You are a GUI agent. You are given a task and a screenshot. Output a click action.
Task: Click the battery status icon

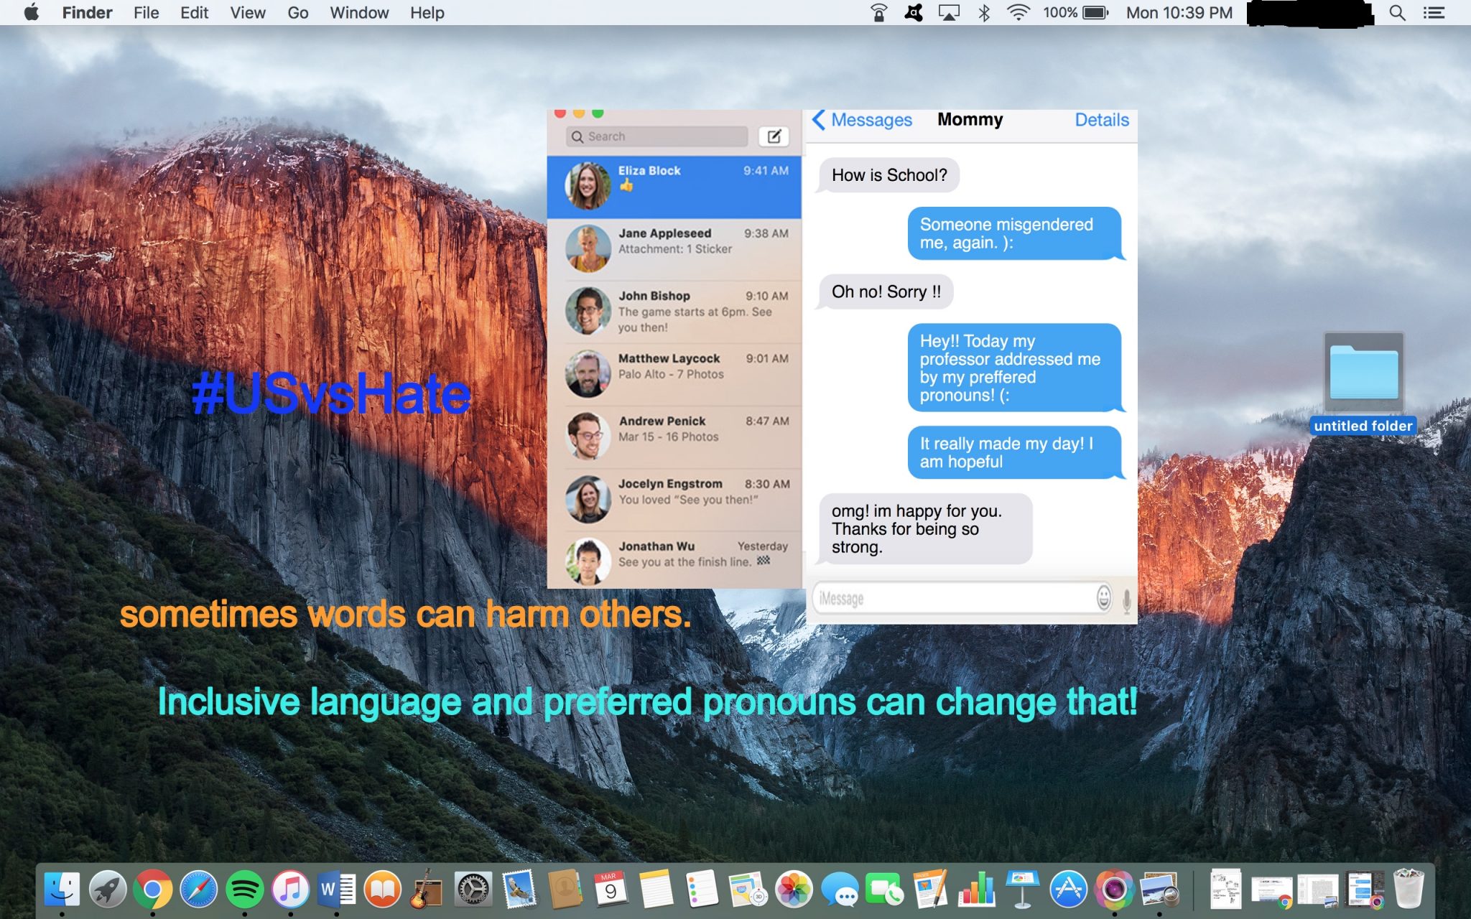coord(1095,13)
